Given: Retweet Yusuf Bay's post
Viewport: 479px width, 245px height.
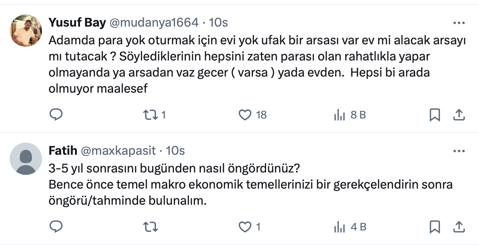Looking at the screenshot, I should click(151, 115).
